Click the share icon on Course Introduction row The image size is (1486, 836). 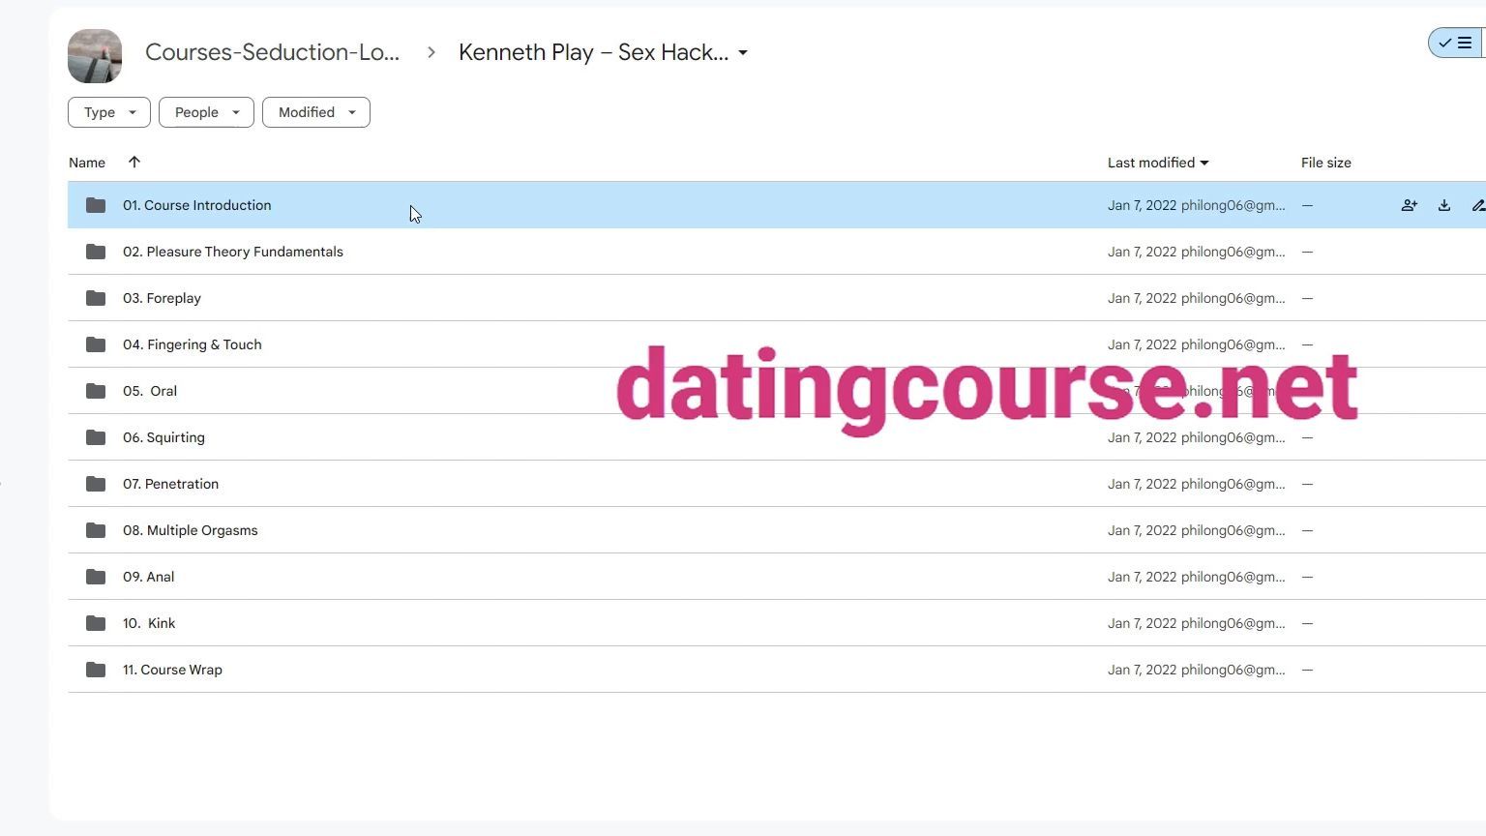1409,205
